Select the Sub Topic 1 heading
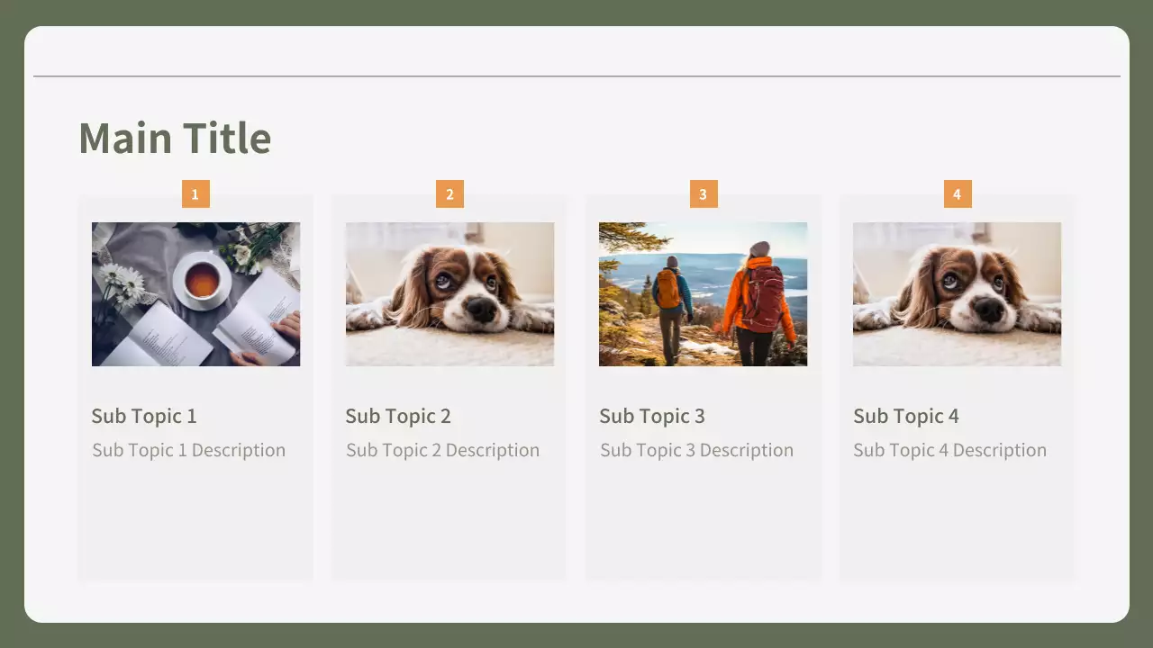The height and width of the screenshot is (648, 1153). [144, 416]
